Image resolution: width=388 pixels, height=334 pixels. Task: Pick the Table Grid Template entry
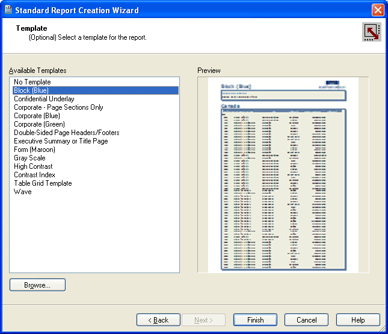[x=43, y=183]
